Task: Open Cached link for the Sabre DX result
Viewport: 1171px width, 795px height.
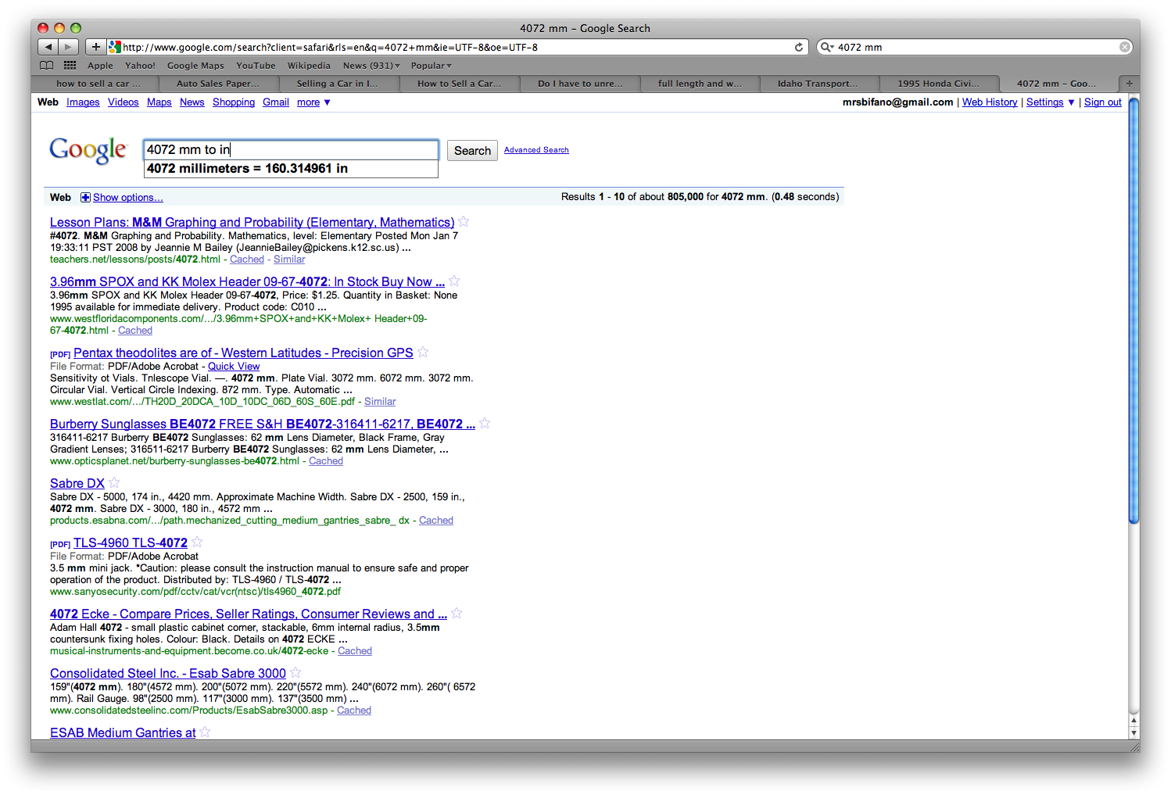Action: pos(436,521)
